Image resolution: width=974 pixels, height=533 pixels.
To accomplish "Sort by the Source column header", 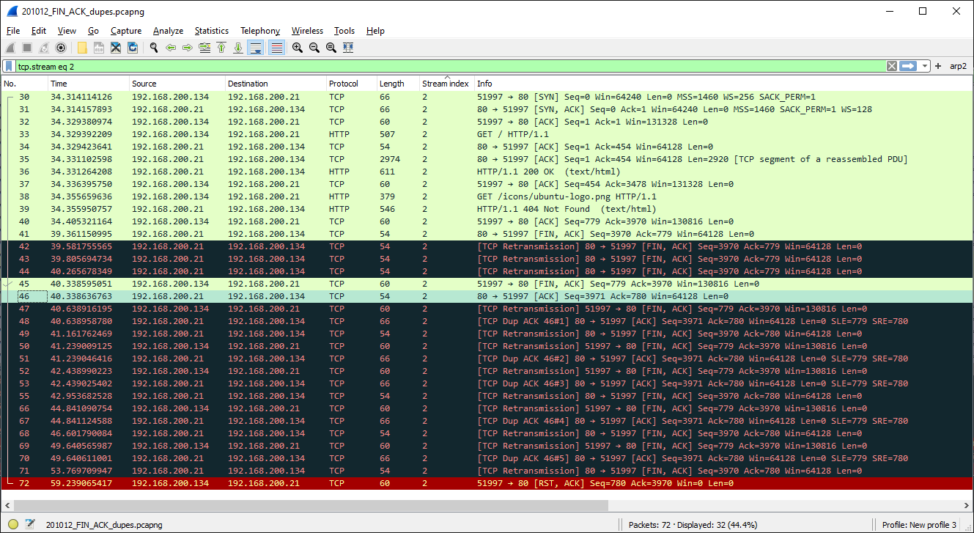I will click(177, 84).
